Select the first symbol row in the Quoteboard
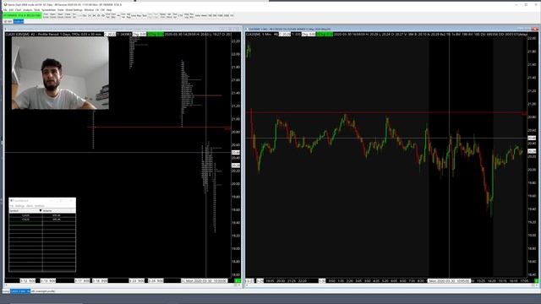 [42, 215]
